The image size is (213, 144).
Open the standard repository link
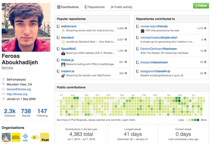67,38
